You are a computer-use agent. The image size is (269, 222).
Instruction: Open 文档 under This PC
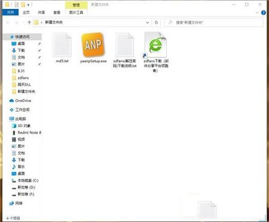point(21,153)
